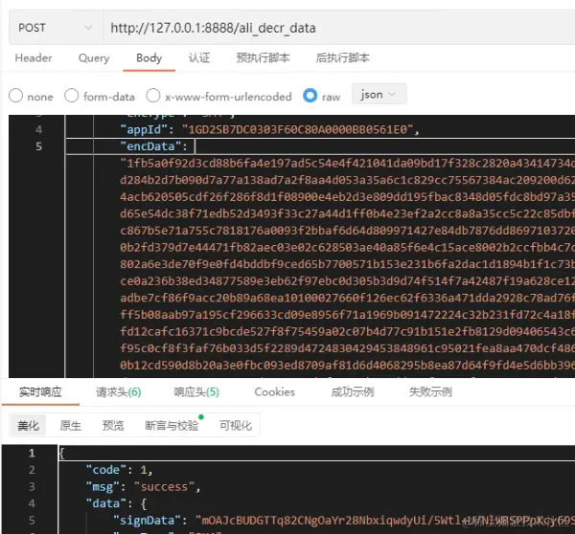Click encData line starting ce0a236b38ed3487
This screenshot has height=534, width=575.
(347, 281)
